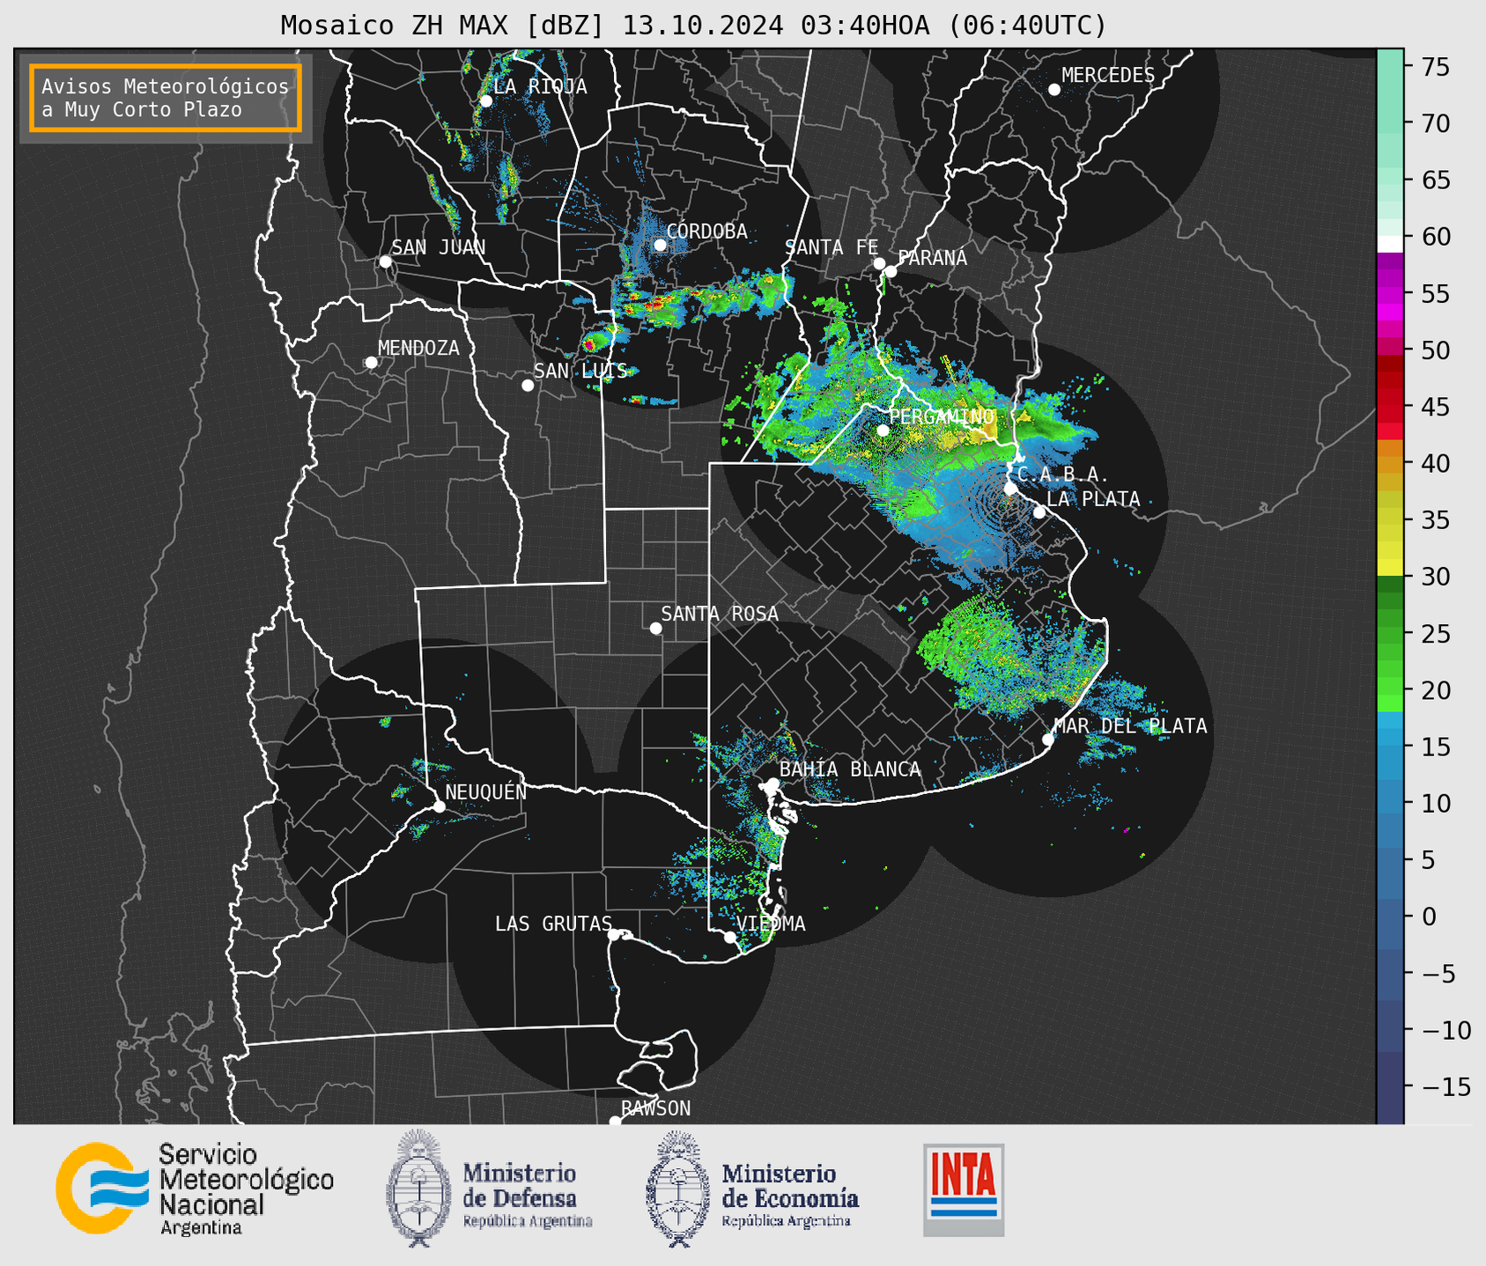Click the 'MENDOZA' map label
This screenshot has height=1266, width=1486.
418,349
